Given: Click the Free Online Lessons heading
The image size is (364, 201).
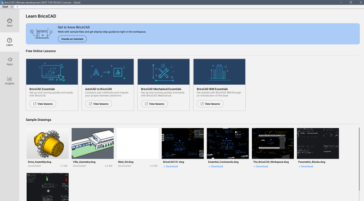Looking at the screenshot, I should point(41,51).
